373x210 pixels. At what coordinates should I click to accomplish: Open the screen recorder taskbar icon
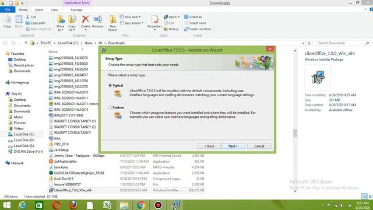click(158, 205)
